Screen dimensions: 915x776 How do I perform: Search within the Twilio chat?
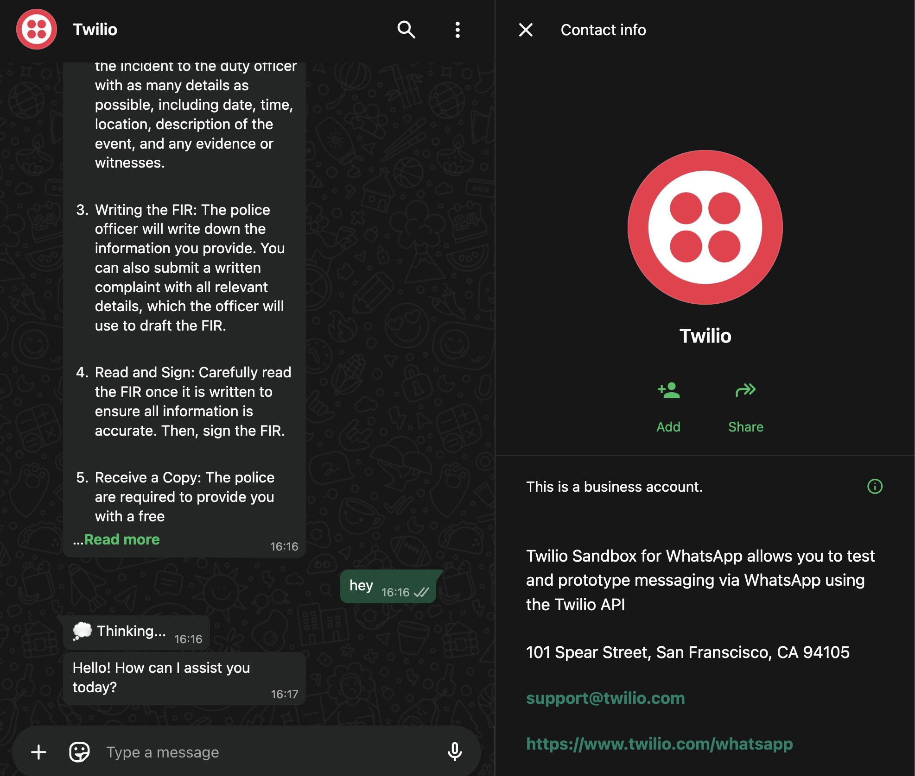tap(406, 30)
